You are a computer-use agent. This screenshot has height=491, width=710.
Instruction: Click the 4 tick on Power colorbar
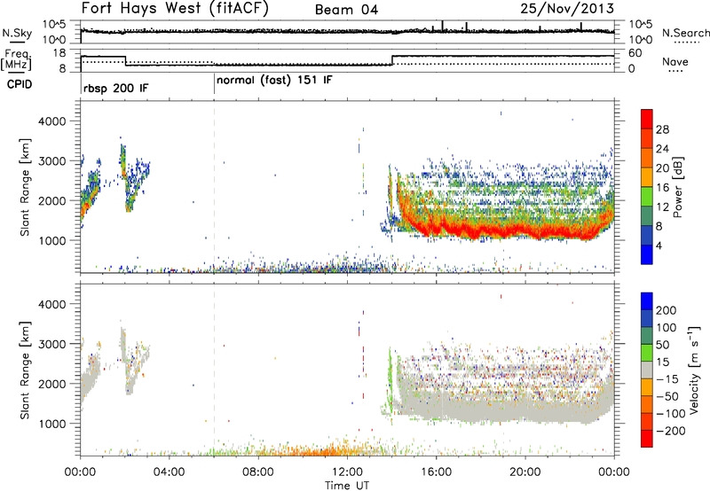point(659,245)
